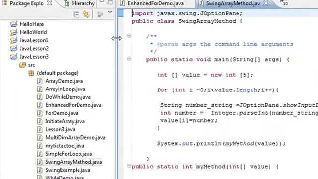Select src source folder

point(31,65)
